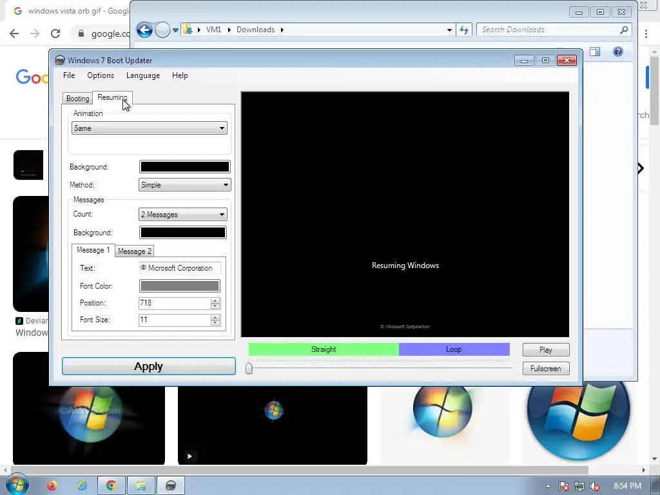Switch to the Booting tab
This screenshot has width=660, height=495.
click(78, 99)
